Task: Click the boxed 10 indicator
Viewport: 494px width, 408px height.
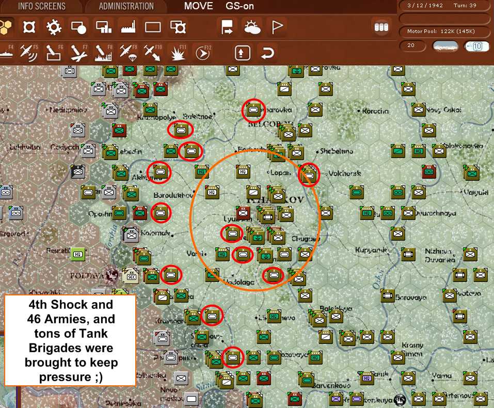Action: pyautogui.click(x=477, y=46)
